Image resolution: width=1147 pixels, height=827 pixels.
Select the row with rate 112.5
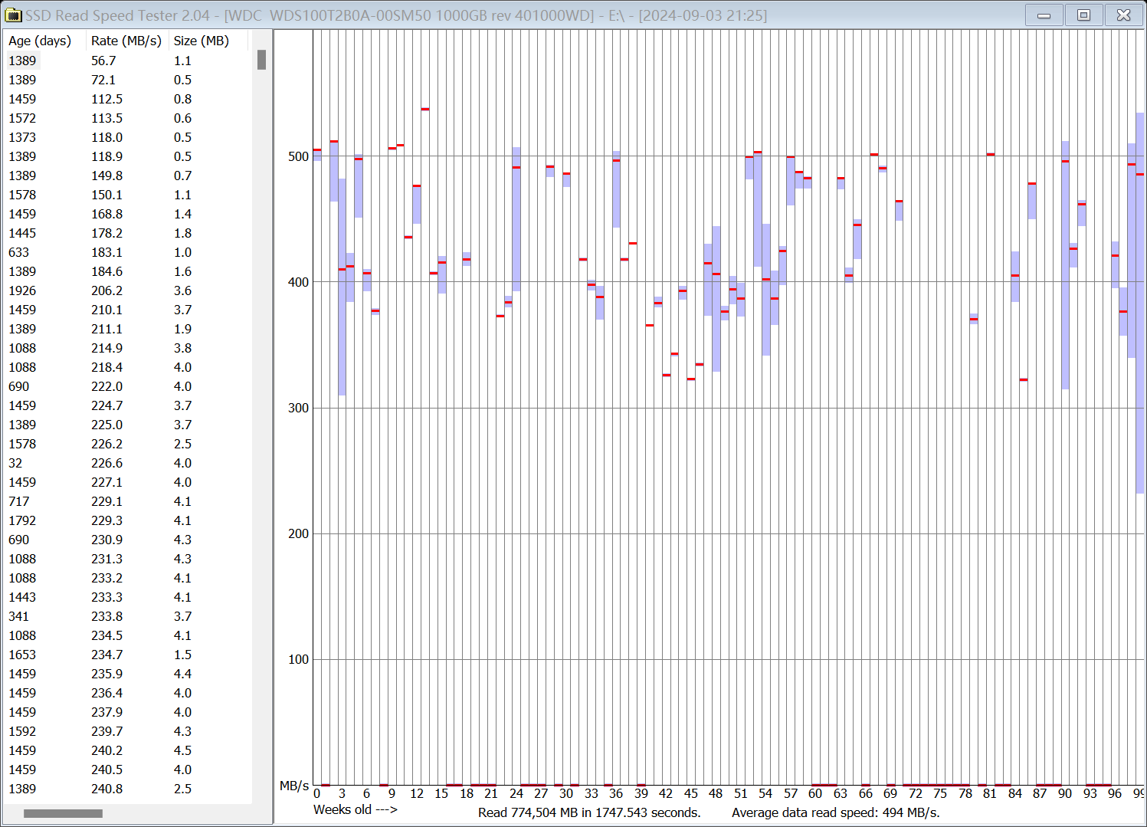point(127,99)
